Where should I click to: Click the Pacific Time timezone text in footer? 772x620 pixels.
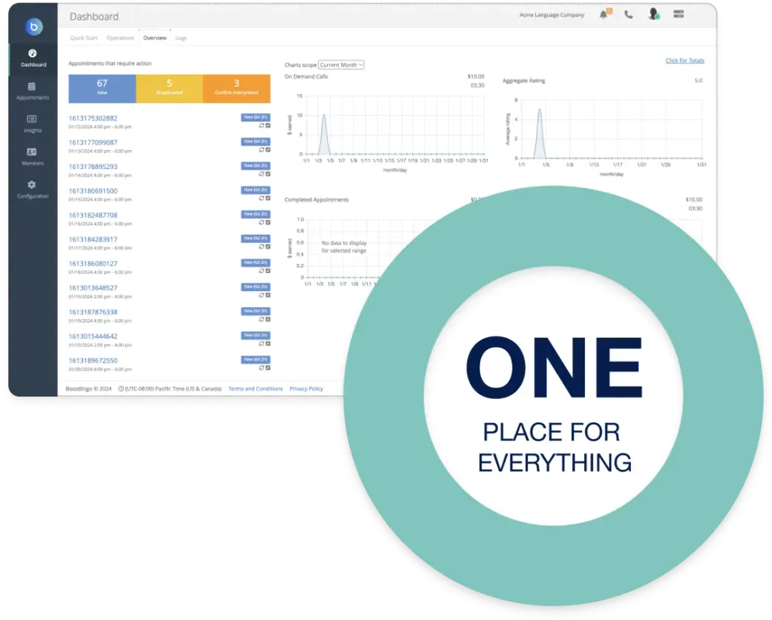(x=170, y=388)
